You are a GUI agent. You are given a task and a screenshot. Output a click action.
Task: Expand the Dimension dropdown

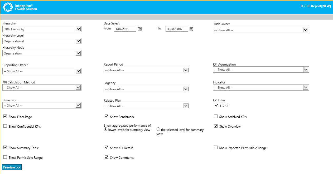click(x=42, y=105)
